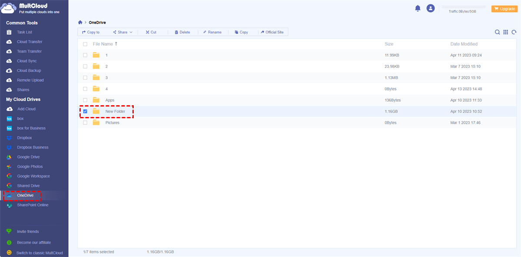Viewport: 521px width, 257px height.
Task: Click the Apr 13 2023 14:48 date
Action: tap(466, 89)
